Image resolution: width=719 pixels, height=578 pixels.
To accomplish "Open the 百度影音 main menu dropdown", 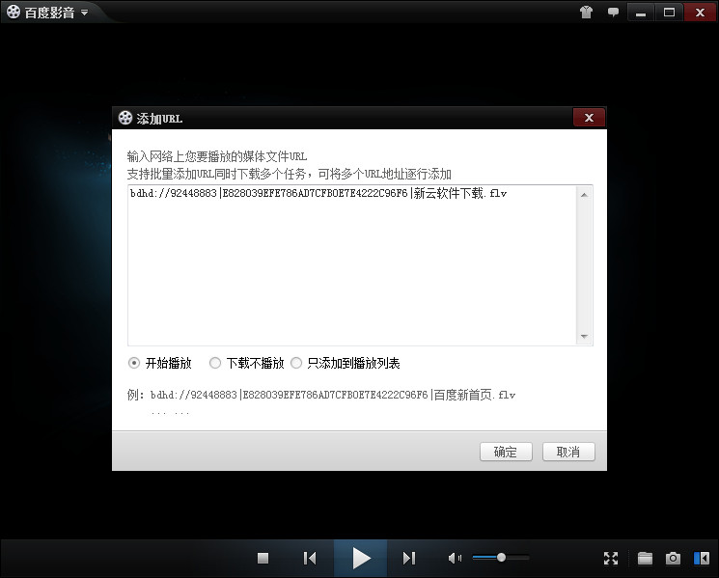I will click(x=84, y=13).
